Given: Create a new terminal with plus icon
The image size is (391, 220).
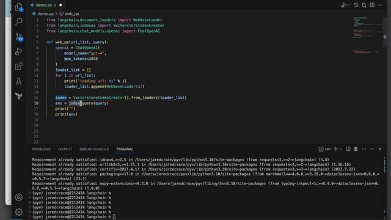Looking at the screenshot, I should click(335, 149).
